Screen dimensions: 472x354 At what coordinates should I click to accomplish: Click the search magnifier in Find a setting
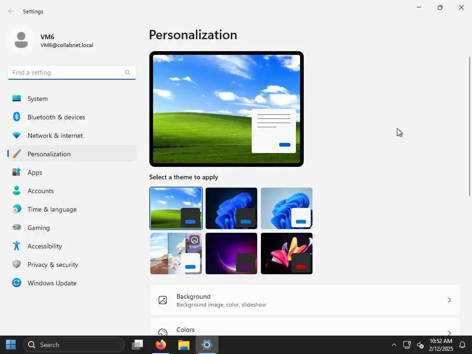coord(128,72)
